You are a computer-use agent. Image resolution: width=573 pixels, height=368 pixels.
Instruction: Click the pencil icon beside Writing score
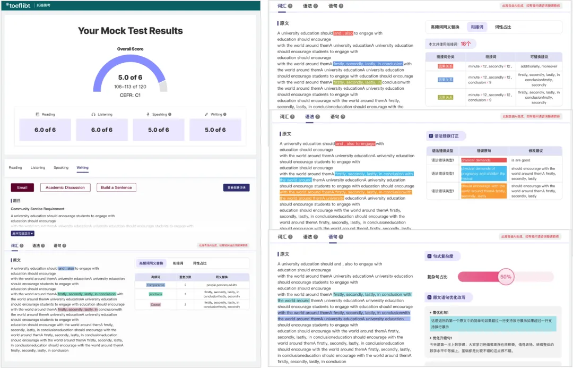click(206, 114)
